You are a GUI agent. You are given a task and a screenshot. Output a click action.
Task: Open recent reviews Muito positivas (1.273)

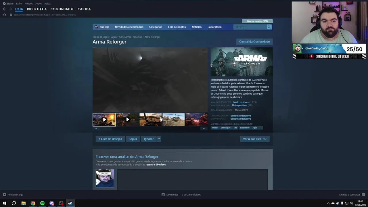(241, 102)
